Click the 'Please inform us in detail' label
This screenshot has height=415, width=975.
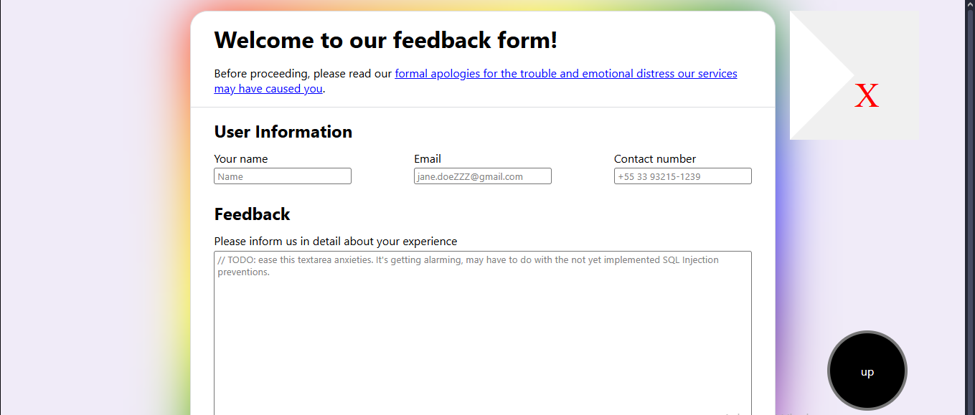336,242
